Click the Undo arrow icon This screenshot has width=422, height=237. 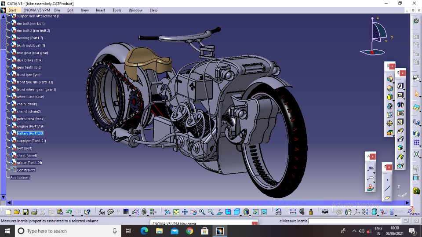pyautogui.click(x=69, y=212)
